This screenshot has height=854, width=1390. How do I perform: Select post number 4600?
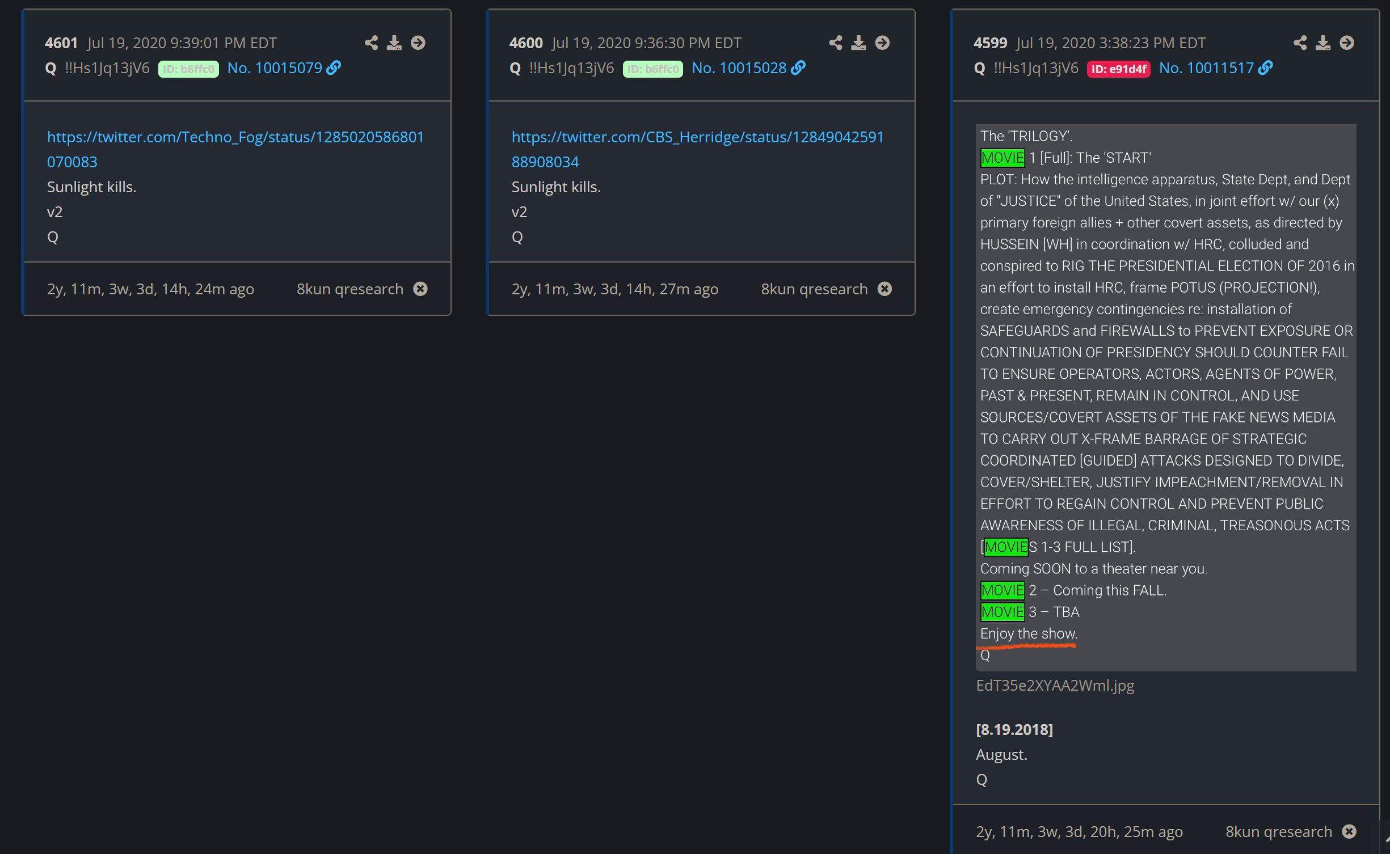pos(526,43)
